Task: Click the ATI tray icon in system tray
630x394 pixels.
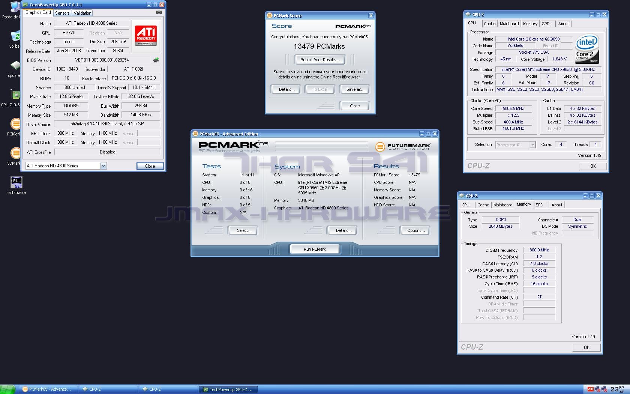Action: [590, 389]
